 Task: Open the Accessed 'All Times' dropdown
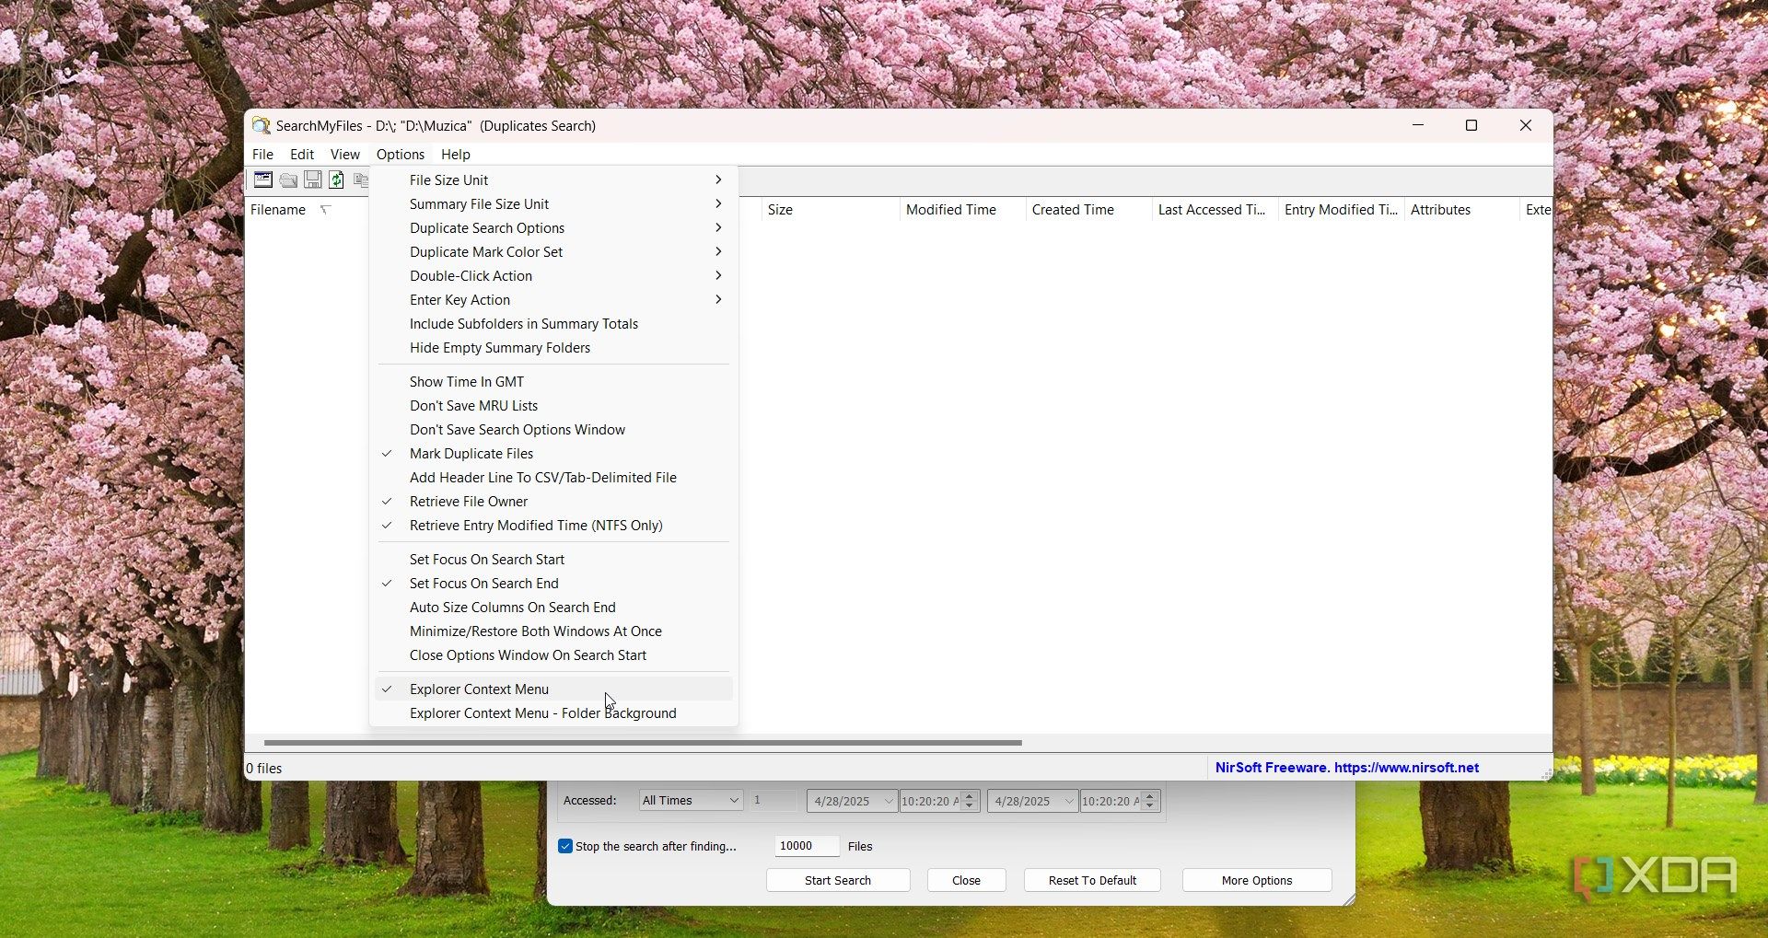691,801
